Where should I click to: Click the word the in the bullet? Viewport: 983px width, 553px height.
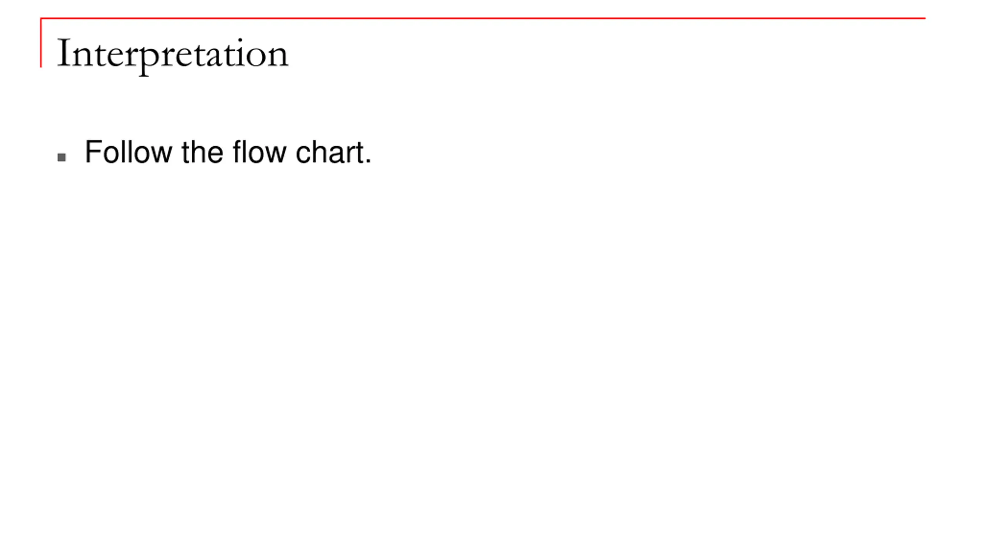click(202, 152)
